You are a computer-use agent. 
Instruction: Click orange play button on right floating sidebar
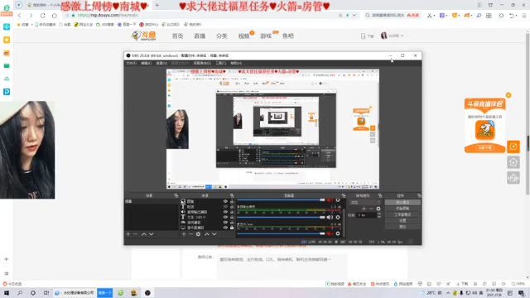pos(513,147)
